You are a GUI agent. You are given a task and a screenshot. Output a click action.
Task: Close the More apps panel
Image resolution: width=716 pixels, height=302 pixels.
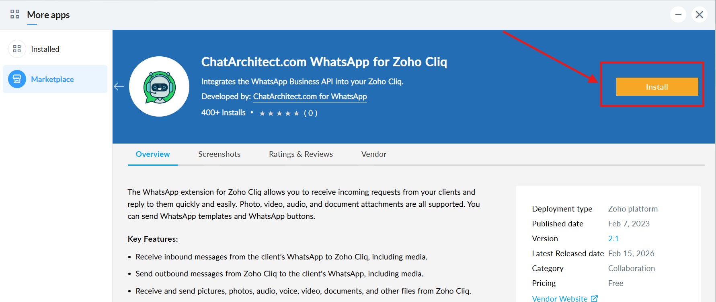[700, 15]
